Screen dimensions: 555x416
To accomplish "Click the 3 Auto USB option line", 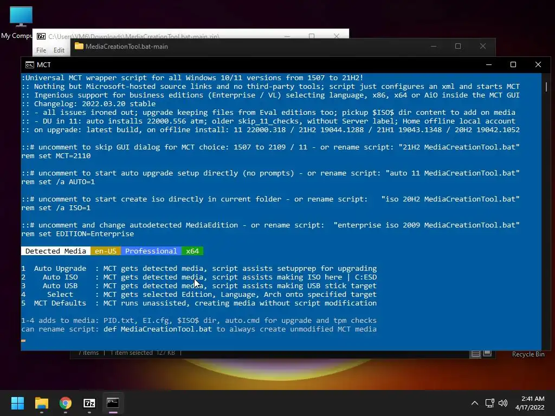I will tap(199, 285).
